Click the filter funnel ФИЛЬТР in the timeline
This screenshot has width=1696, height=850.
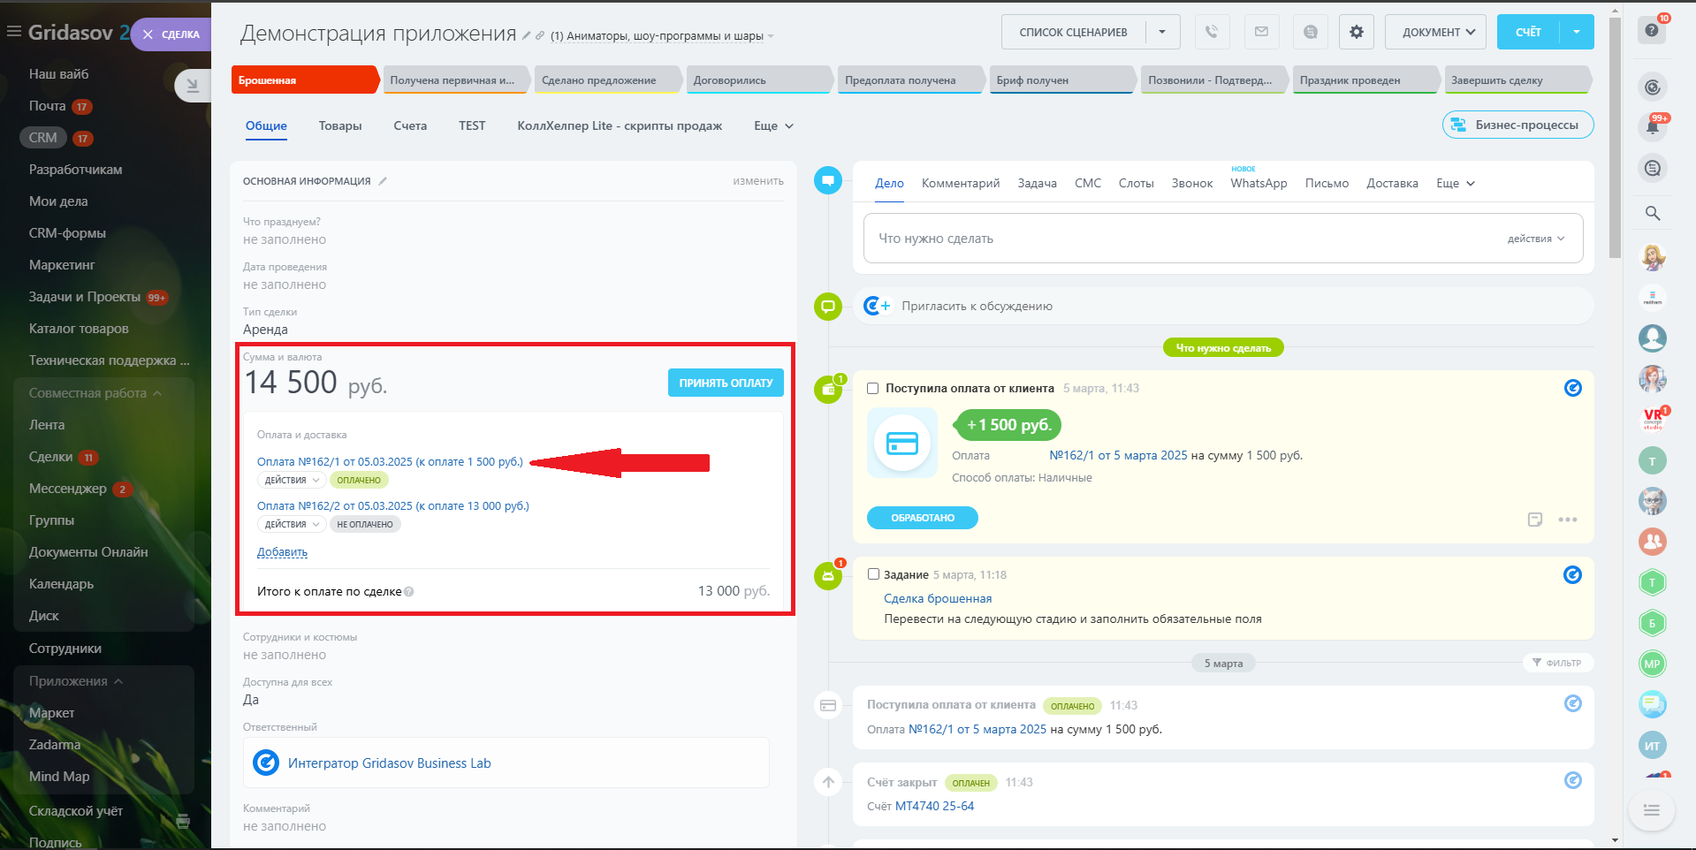(x=1557, y=663)
